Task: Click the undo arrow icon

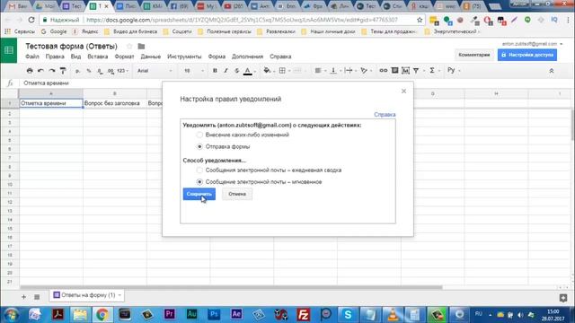Action: (x=40, y=71)
